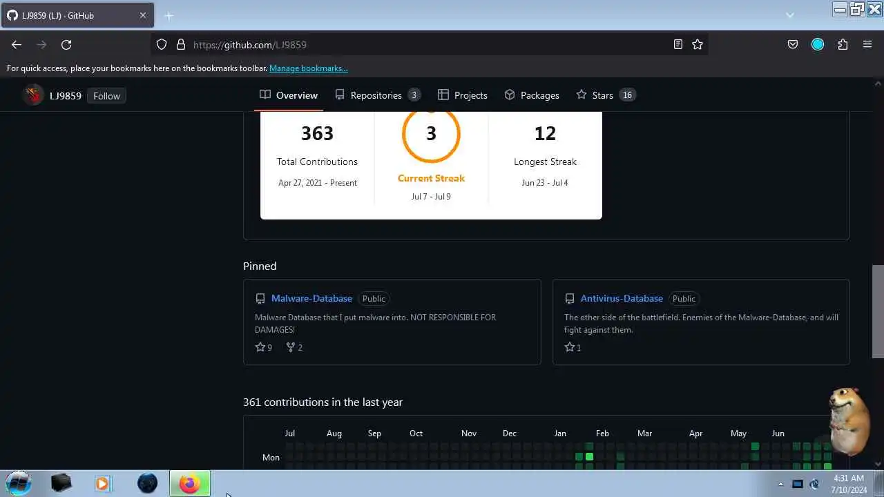The height and width of the screenshot is (497, 884).
Task: Open the network icon in system tray
Action: [798, 485]
